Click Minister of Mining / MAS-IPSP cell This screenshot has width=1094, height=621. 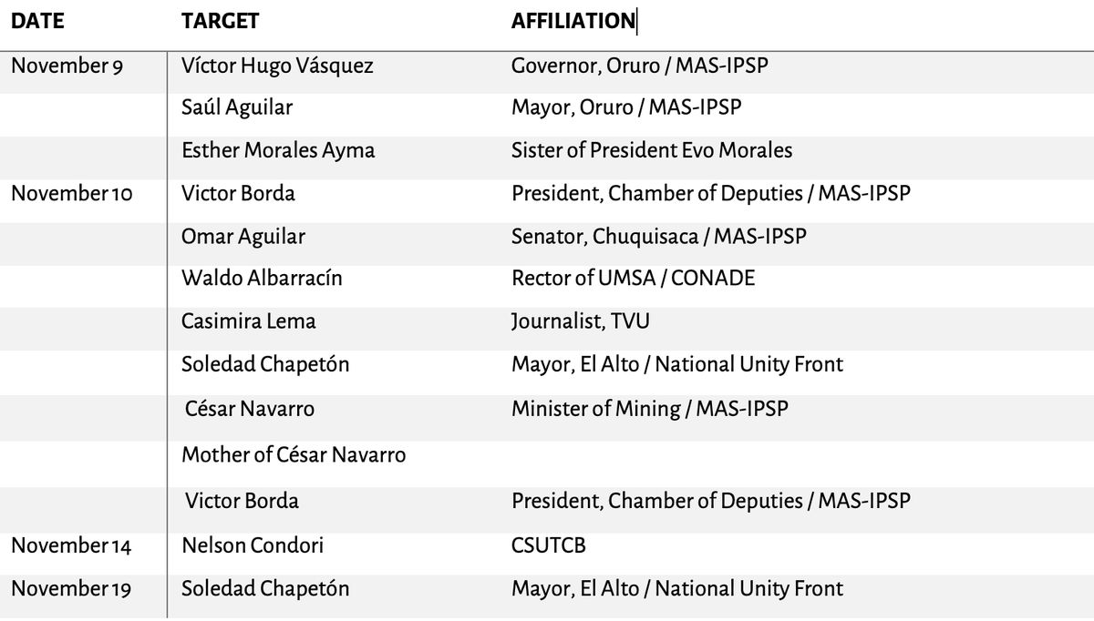click(650, 409)
